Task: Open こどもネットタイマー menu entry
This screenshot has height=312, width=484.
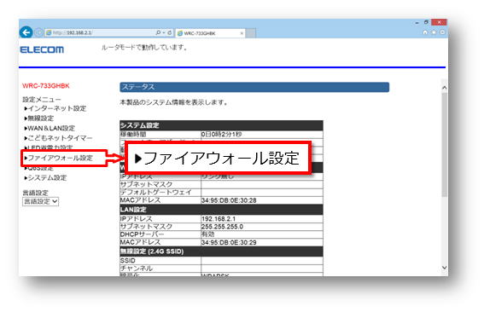Action: pos(58,138)
